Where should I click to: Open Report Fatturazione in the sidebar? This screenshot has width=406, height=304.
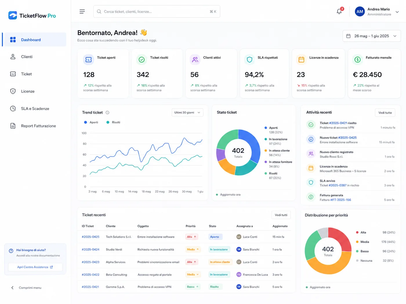coord(35,126)
